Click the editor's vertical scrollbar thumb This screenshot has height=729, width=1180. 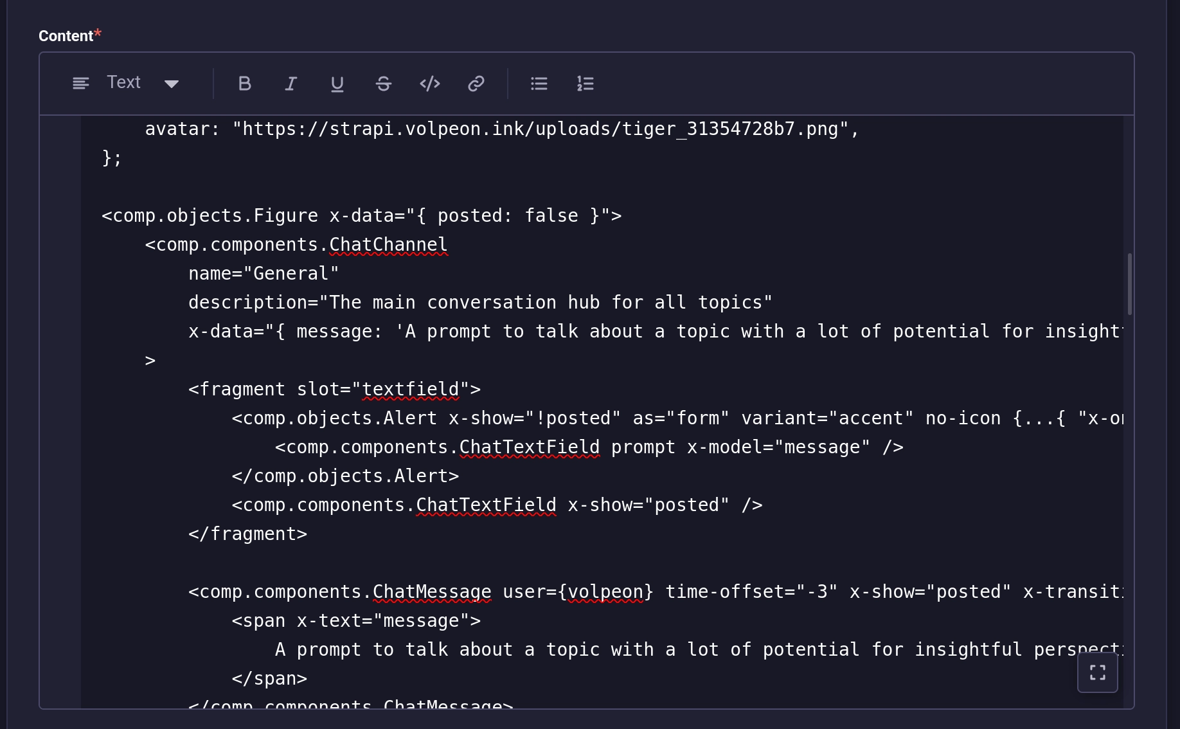coord(1129,284)
